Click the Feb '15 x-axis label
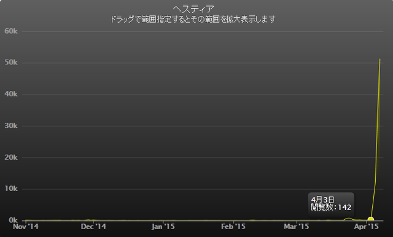The width and height of the screenshot is (393, 237). point(233,227)
